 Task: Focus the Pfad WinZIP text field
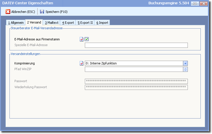click(x=134, y=69)
